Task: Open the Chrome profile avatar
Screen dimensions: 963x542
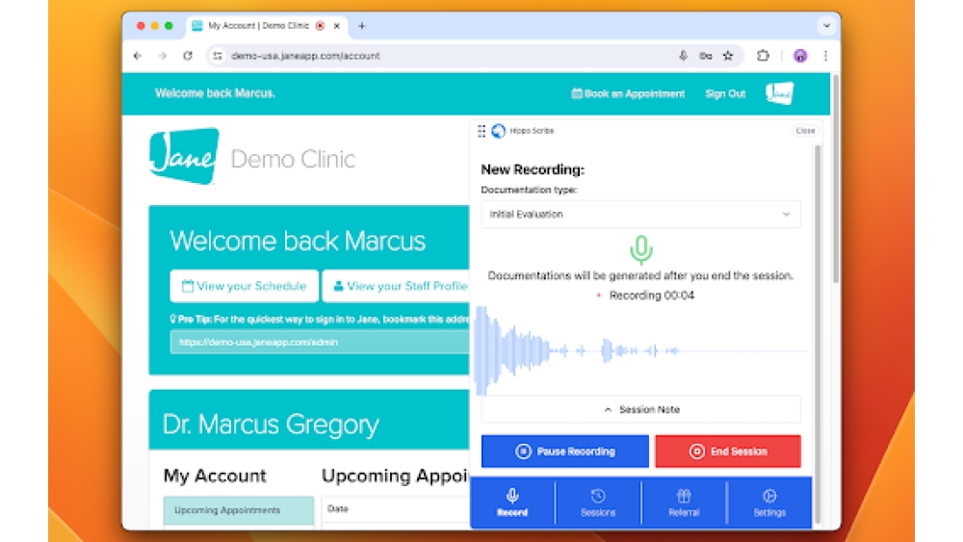Action: tap(799, 56)
